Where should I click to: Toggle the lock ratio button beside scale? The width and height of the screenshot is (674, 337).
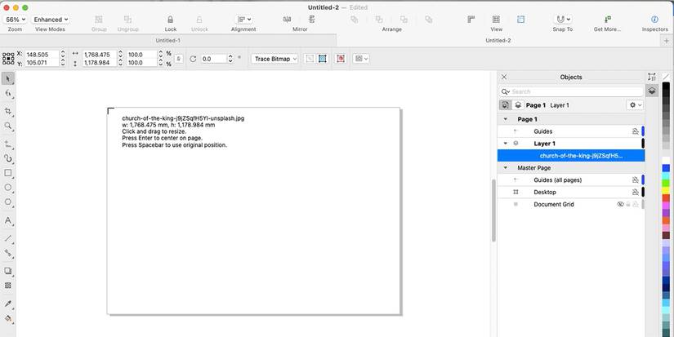[179, 59]
